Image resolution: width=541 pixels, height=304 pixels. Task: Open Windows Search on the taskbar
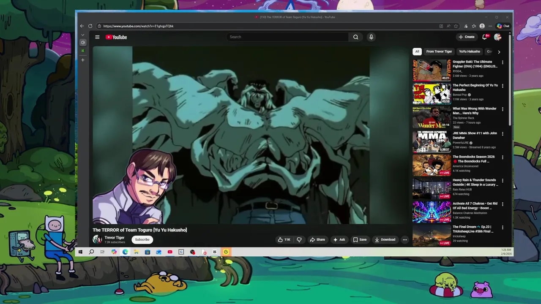coord(91,252)
